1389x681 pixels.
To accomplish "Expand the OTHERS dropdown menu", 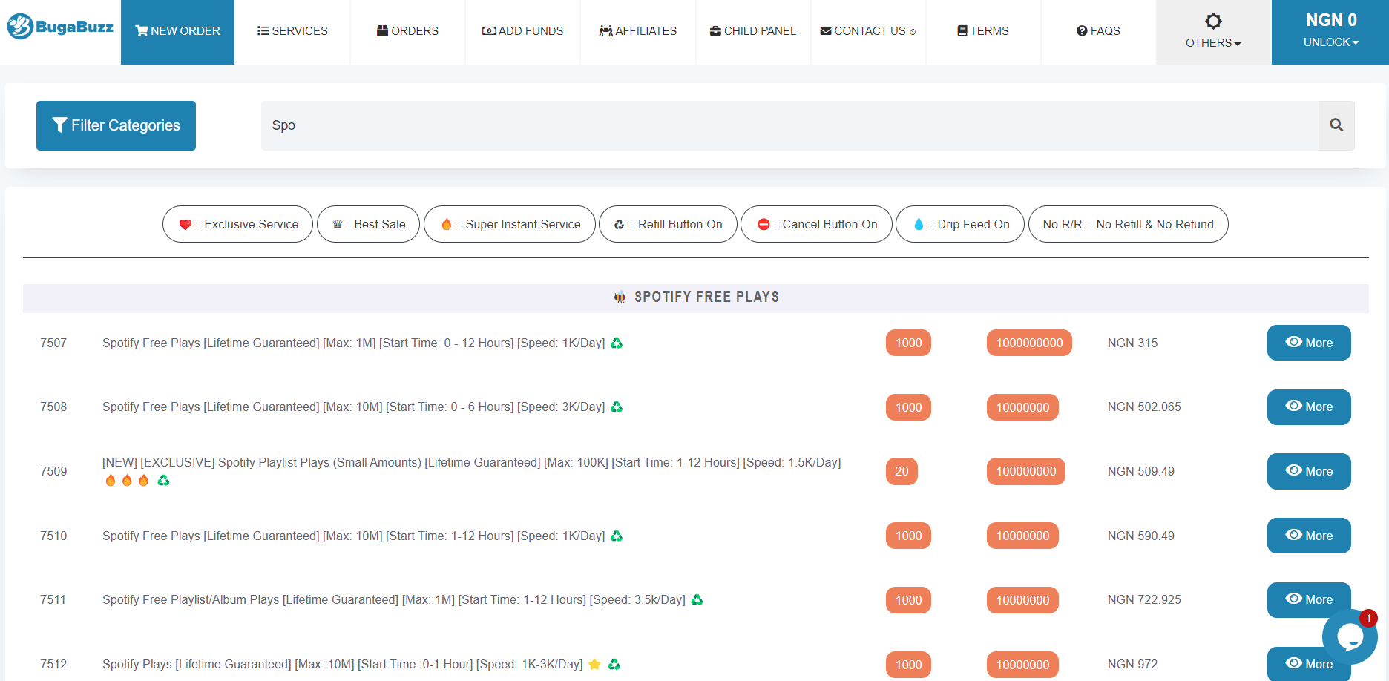I will pos(1213,32).
